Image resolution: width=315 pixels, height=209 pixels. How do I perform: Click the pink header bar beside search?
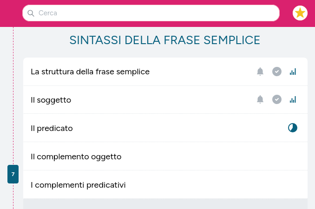pyautogui.click(x=11, y=13)
